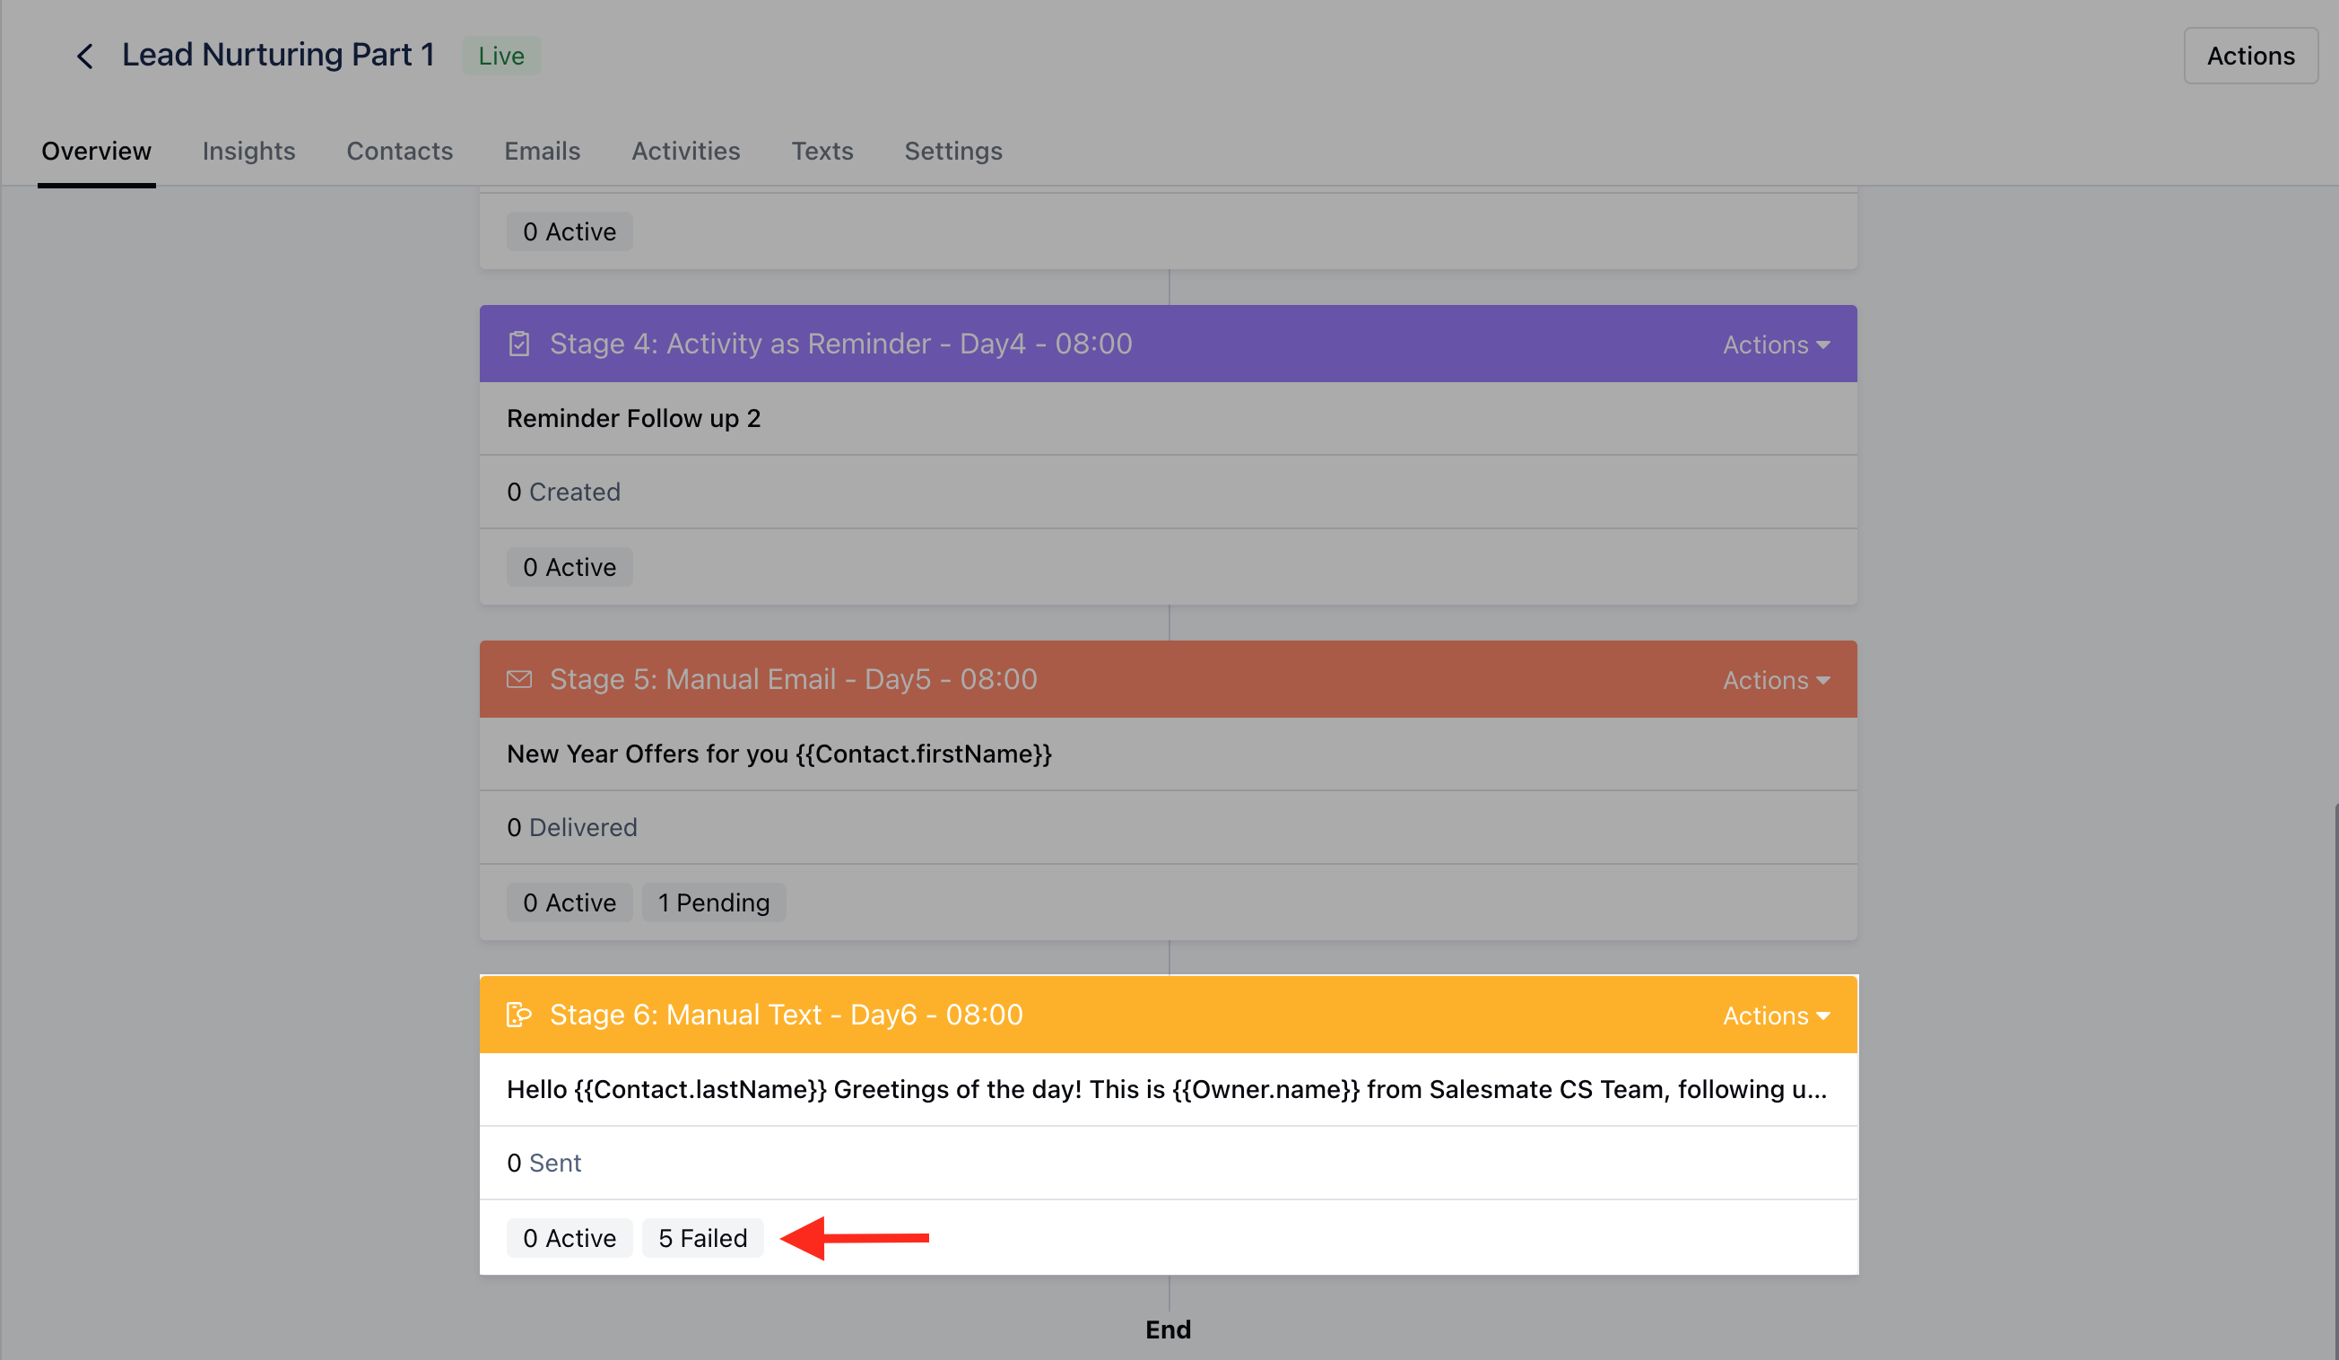Switch to the Insights tab

[248, 151]
